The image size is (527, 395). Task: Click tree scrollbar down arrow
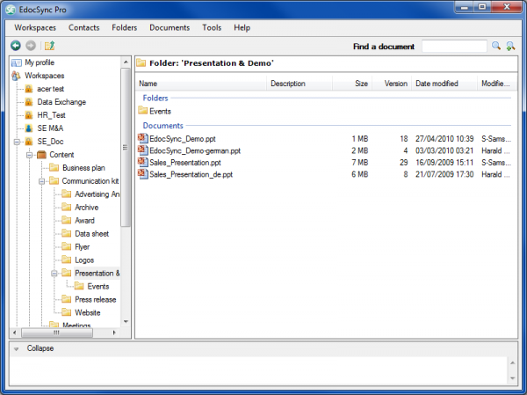[126, 322]
